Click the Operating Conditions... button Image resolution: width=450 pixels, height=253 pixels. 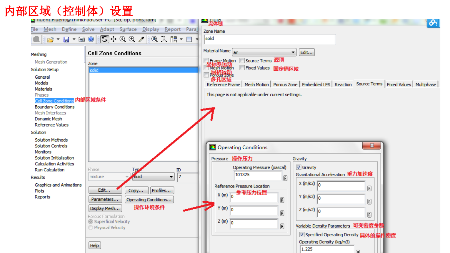point(149,199)
